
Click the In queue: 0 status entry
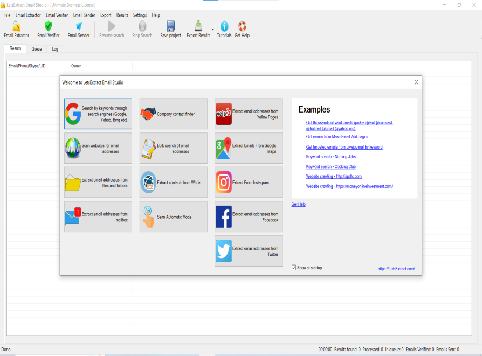tap(395, 350)
